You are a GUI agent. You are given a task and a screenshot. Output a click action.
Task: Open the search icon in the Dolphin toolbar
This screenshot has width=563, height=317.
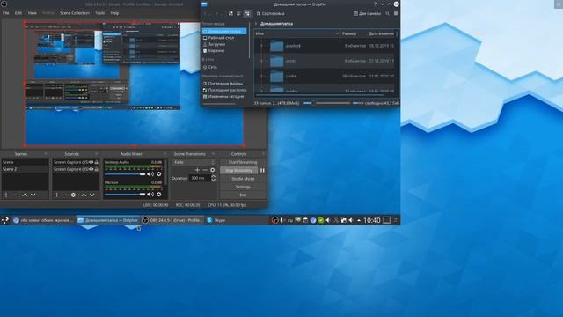(x=387, y=14)
